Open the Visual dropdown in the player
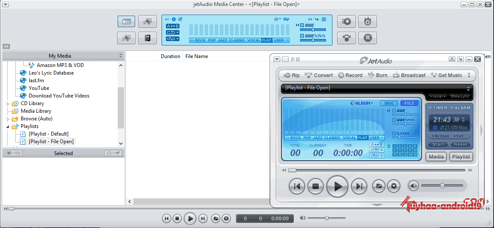494x228 pixels. point(438,96)
